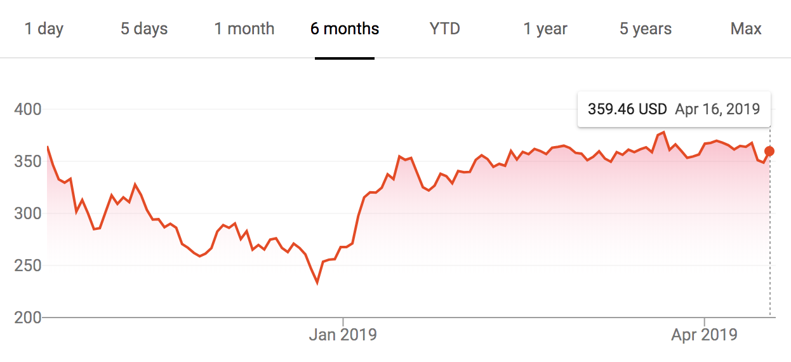The width and height of the screenshot is (791, 362).
Task: Click the 350 y-axis label
Action: pyautogui.click(x=27, y=162)
